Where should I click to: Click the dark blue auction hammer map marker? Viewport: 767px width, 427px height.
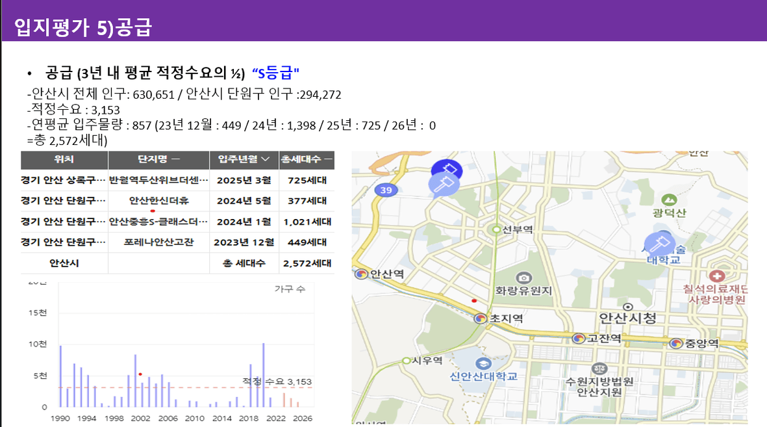point(447,169)
